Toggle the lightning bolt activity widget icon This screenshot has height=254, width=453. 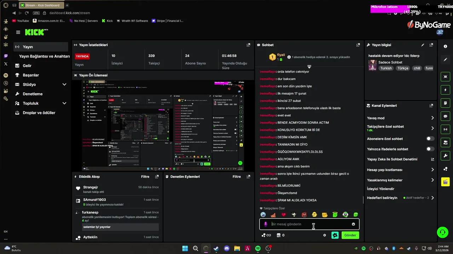(x=445, y=90)
